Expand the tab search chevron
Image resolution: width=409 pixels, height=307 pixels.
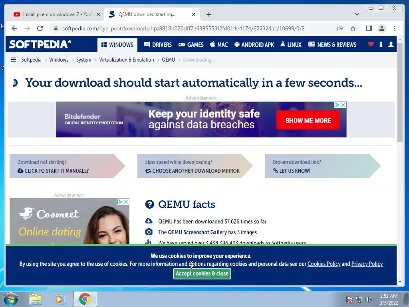[357, 14]
